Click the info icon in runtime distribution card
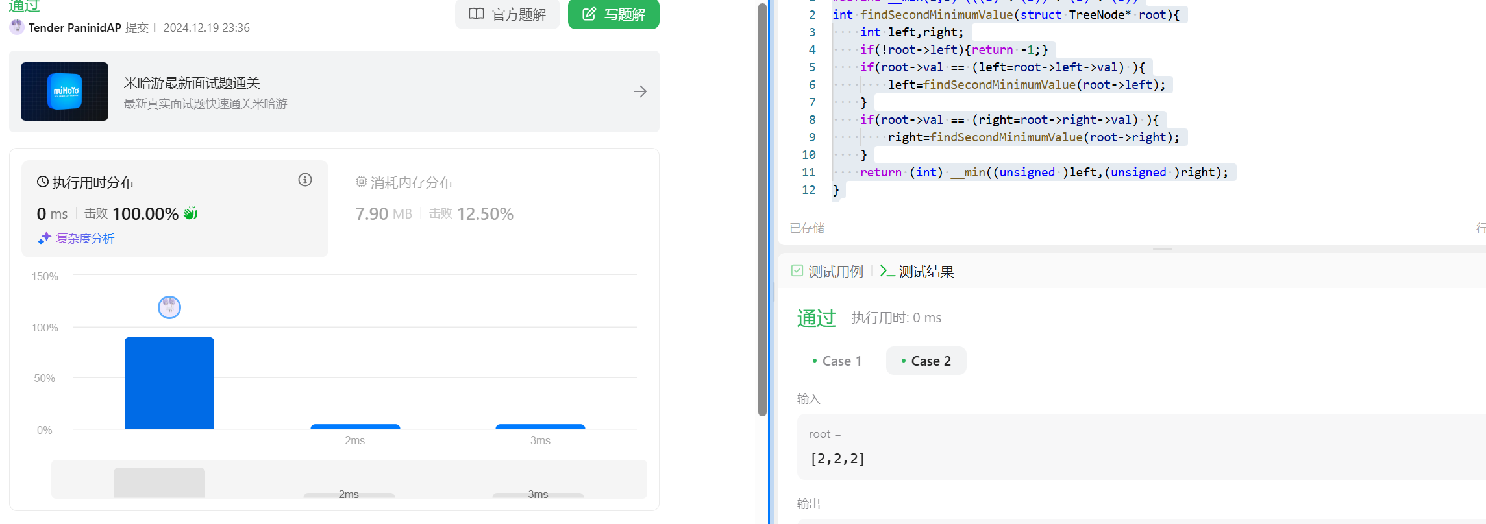This screenshot has height=524, width=1486. pos(305,180)
